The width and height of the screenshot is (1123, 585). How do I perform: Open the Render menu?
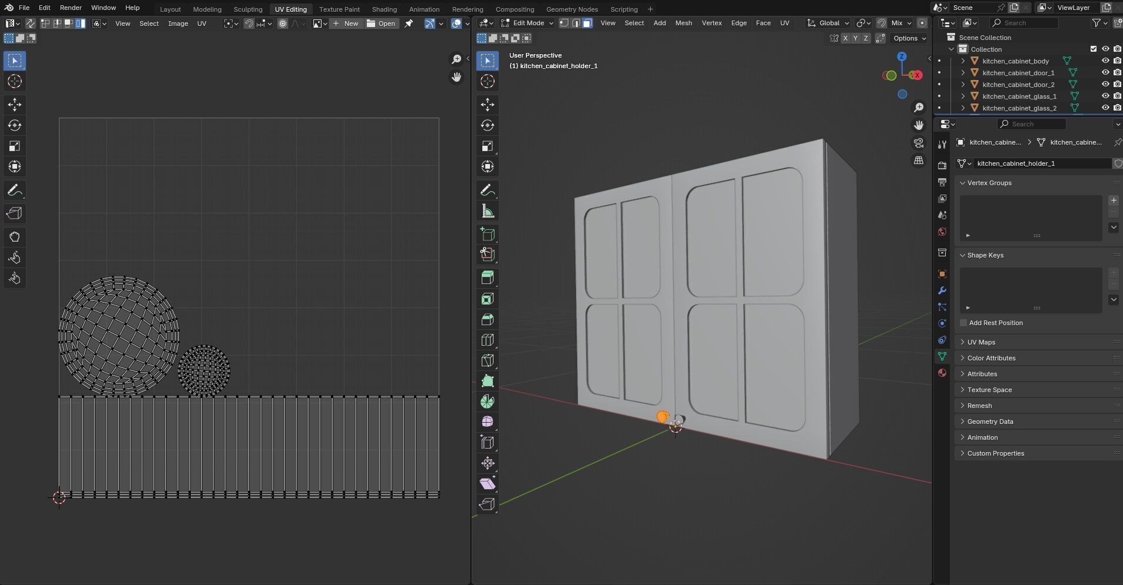point(71,8)
